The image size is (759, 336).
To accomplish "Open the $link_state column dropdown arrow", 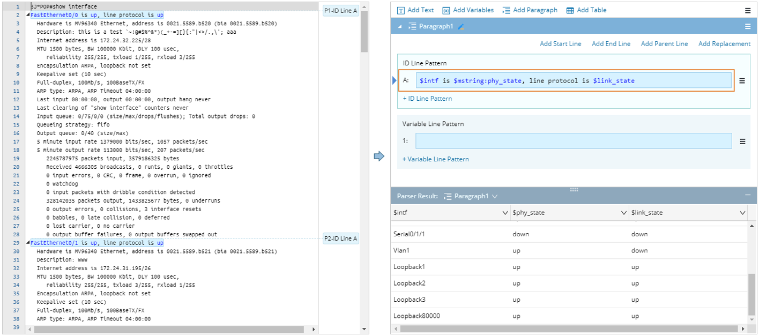I will tap(742, 213).
